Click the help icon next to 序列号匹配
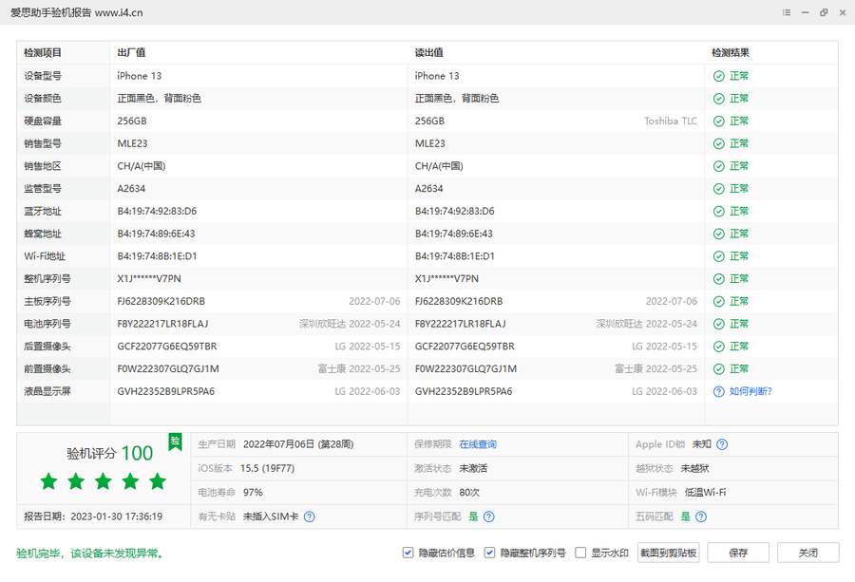This screenshot has height=582, width=855. click(x=489, y=516)
